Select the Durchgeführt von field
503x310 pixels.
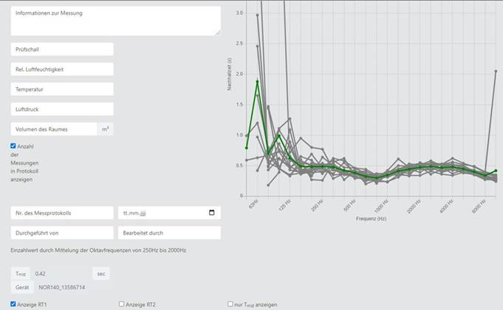coord(61,232)
